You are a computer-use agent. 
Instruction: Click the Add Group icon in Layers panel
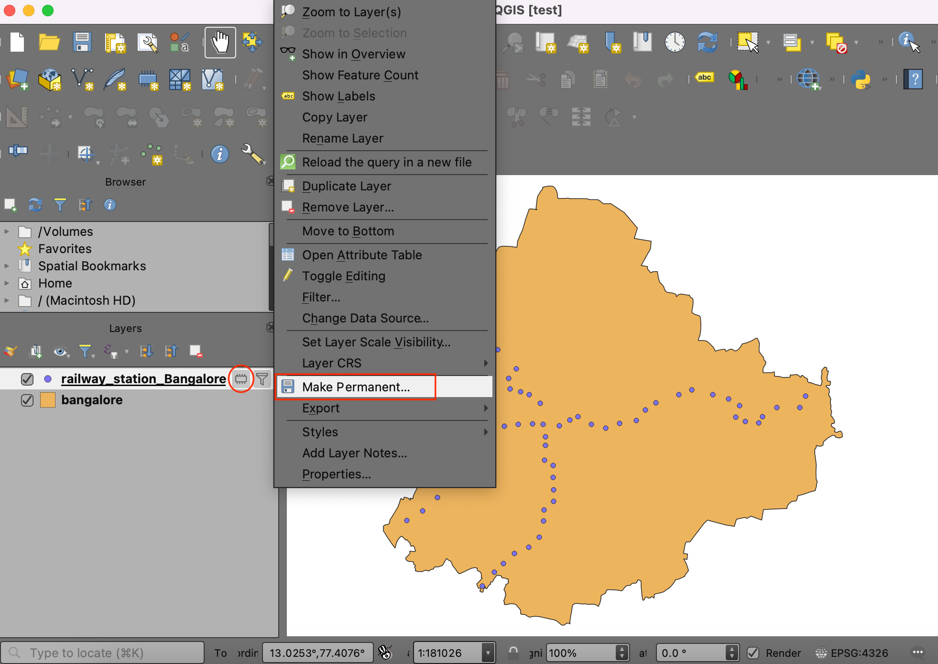pos(36,351)
